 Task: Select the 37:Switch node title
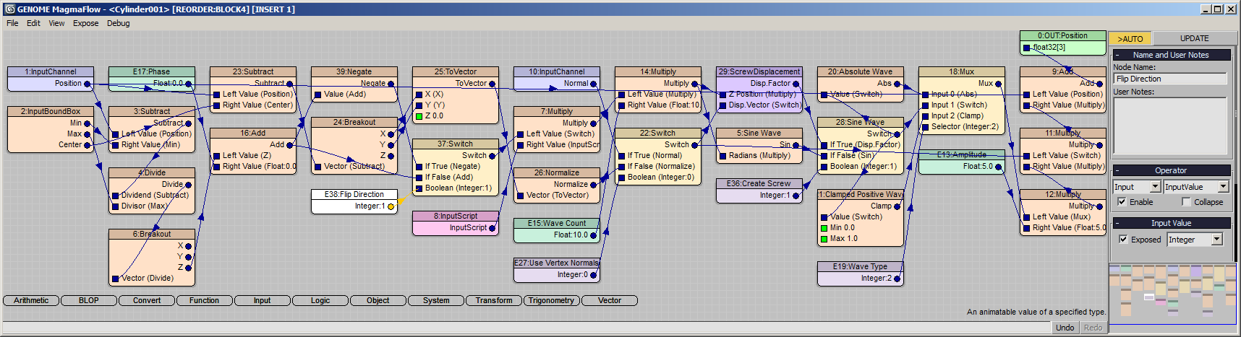pos(456,144)
